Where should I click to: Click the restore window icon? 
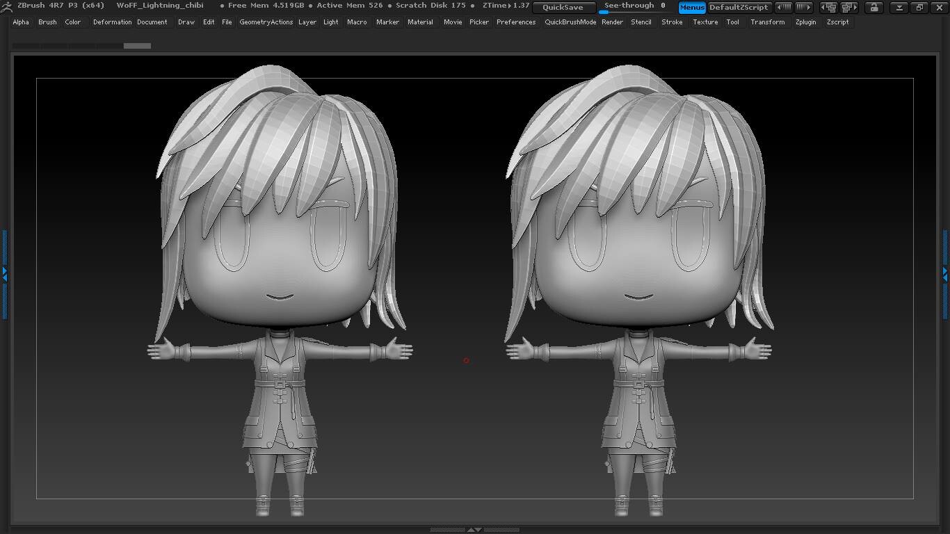click(x=919, y=8)
